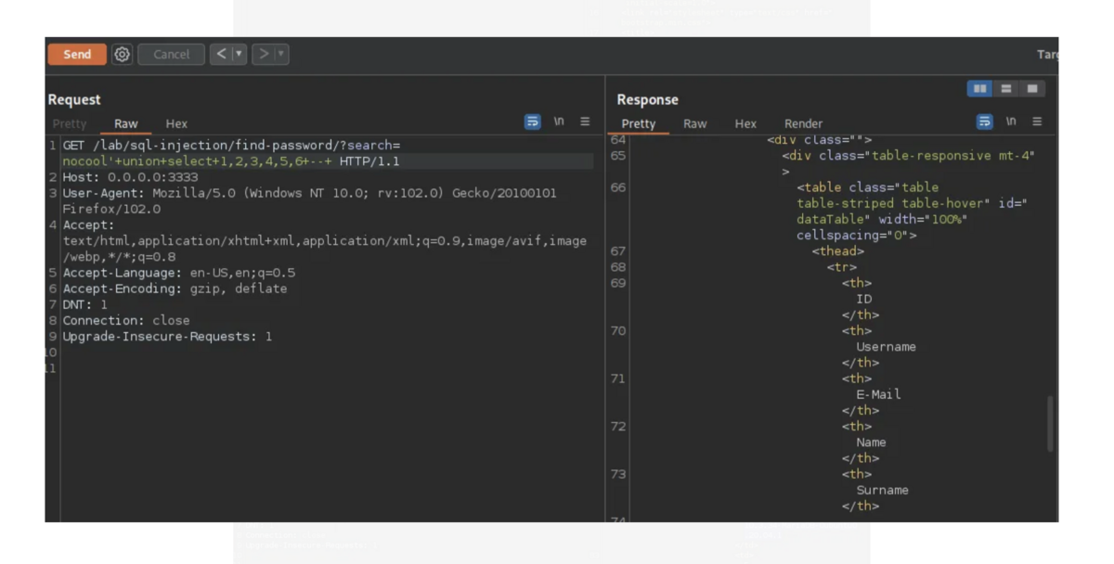This screenshot has width=1114, height=564.
Task: Grab the Response vertical scrollbar thumb
Action: click(1050, 424)
